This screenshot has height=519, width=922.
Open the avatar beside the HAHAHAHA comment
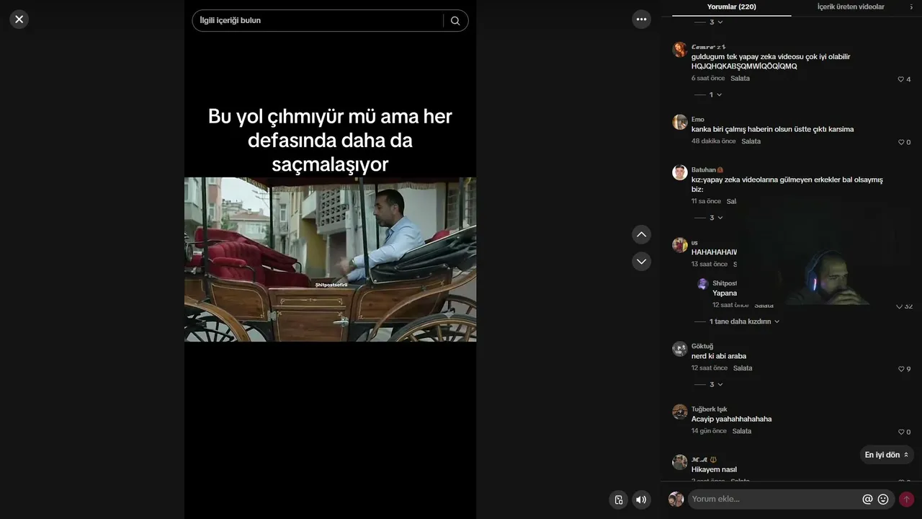click(x=680, y=245)
